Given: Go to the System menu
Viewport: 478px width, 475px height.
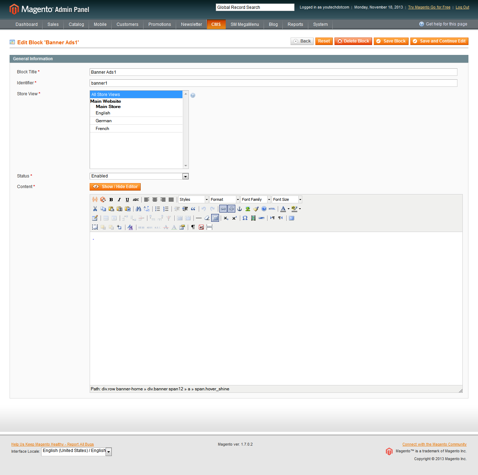Looking at the screenshot, I should [320, 24].
